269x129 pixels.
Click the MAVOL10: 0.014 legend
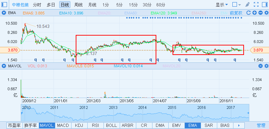click(x=128, y=66)
